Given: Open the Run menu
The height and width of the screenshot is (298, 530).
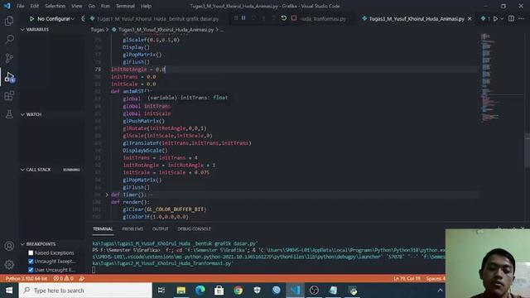Looking at the screenshot, I should click(x=105, y=6).
